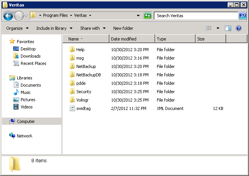
Task: Select Videos library
Action: click(x=27, y=107)
